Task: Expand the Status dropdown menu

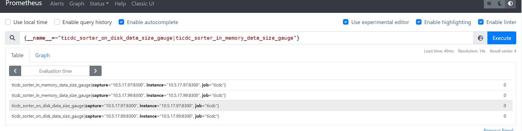Action: click(x=99, y=4)
